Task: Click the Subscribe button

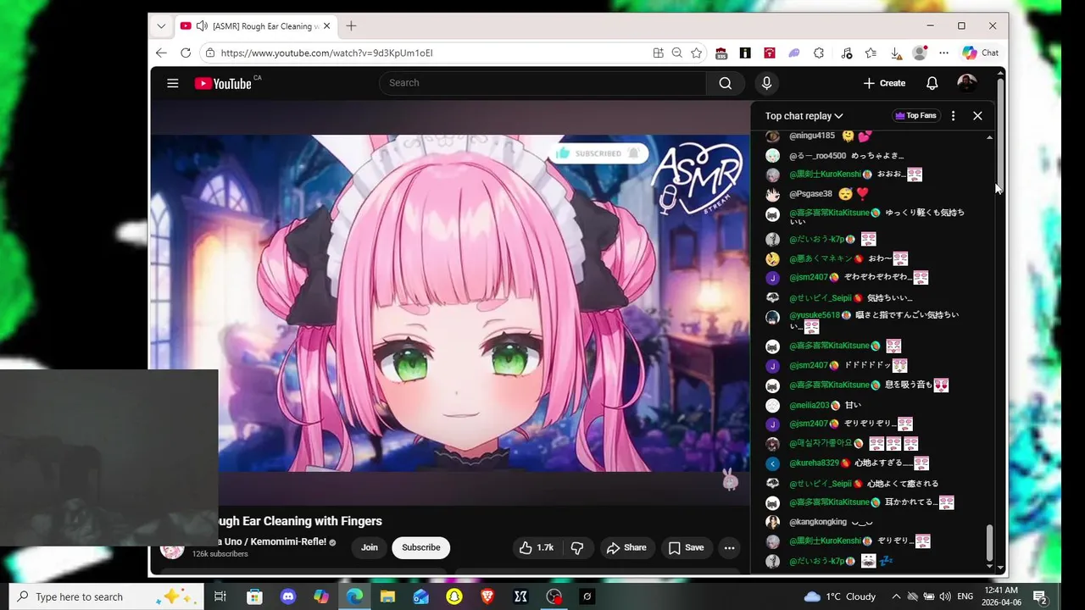Action: (420, 547)
